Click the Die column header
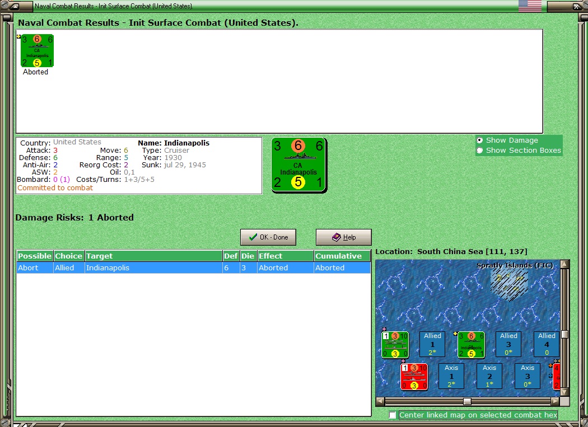The image size is (588, 427). (248, 256)
